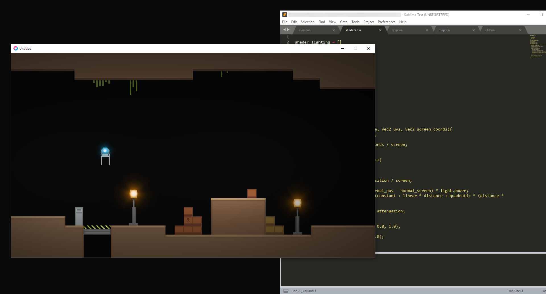
Task: Close the map.lua tab
Action: [473, 30]
